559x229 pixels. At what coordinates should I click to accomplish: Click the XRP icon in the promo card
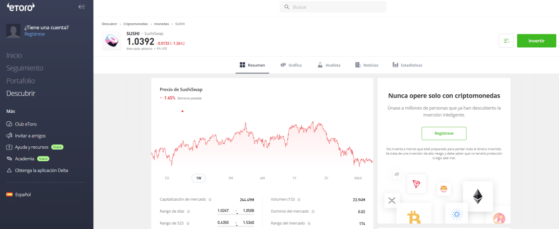pos(392,201)
